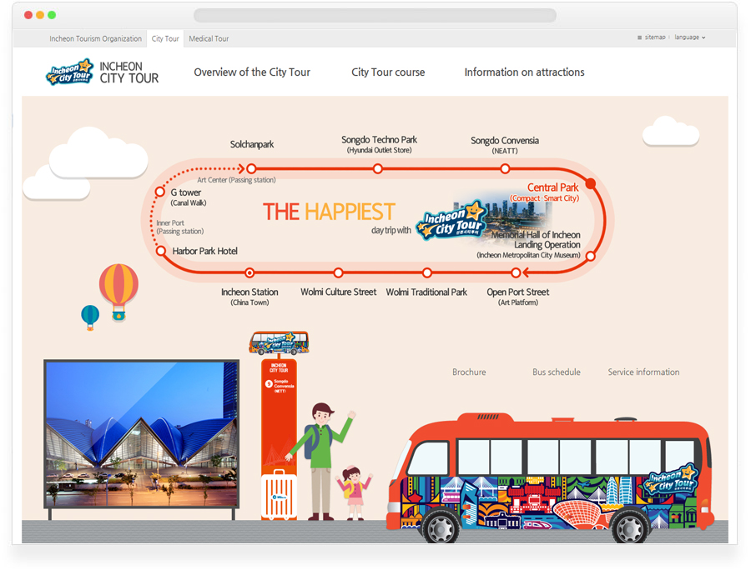Click the Art Center passing station label
751x570 pixels.
pyautogui.click(x=237, y=180)
